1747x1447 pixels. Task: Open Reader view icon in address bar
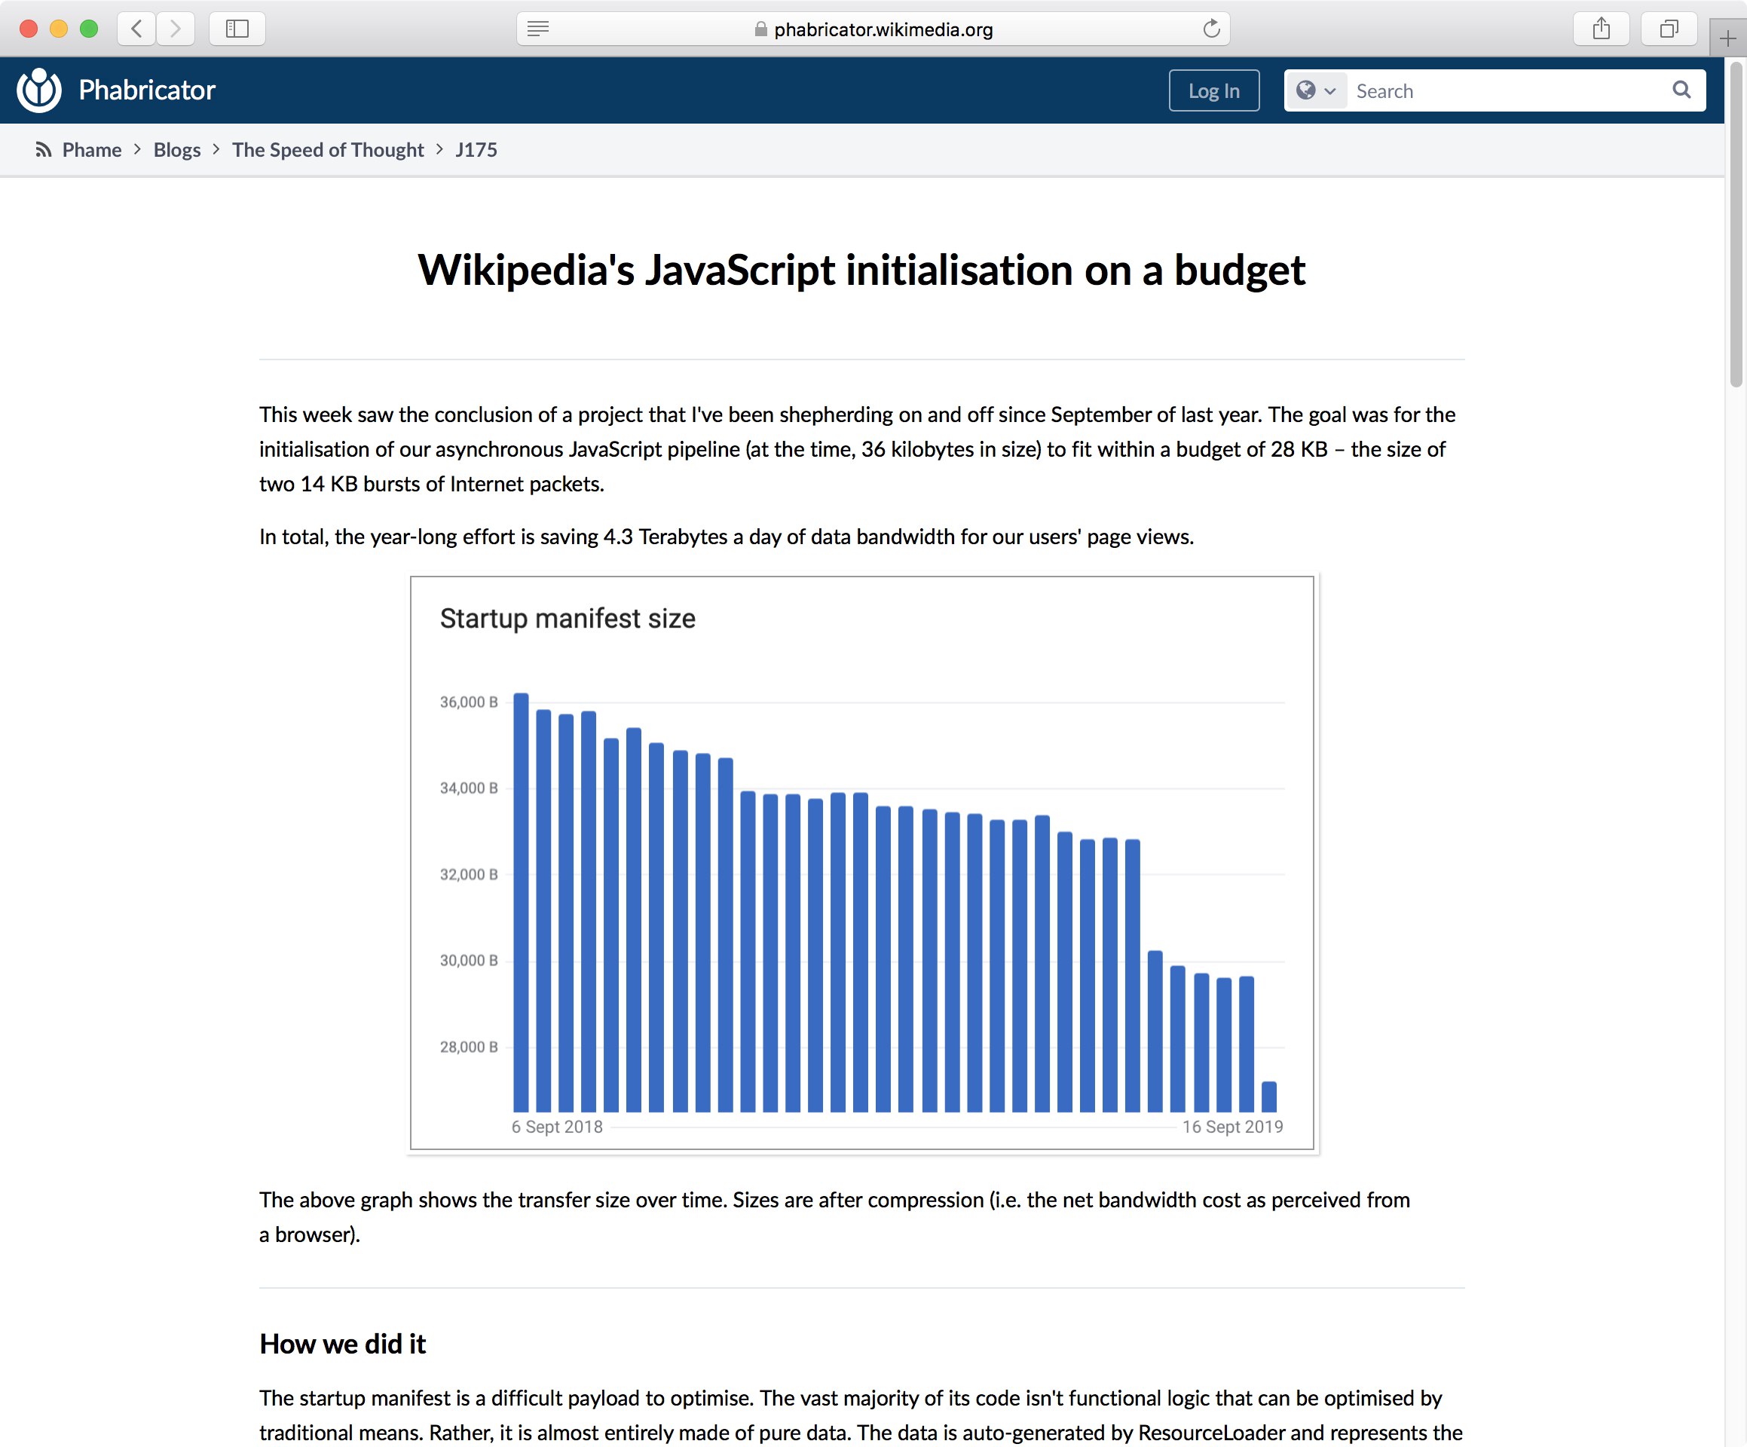click(538, 29)
